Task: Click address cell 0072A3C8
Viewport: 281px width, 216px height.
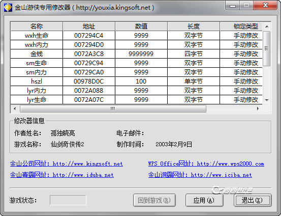Action: point(89,53)
